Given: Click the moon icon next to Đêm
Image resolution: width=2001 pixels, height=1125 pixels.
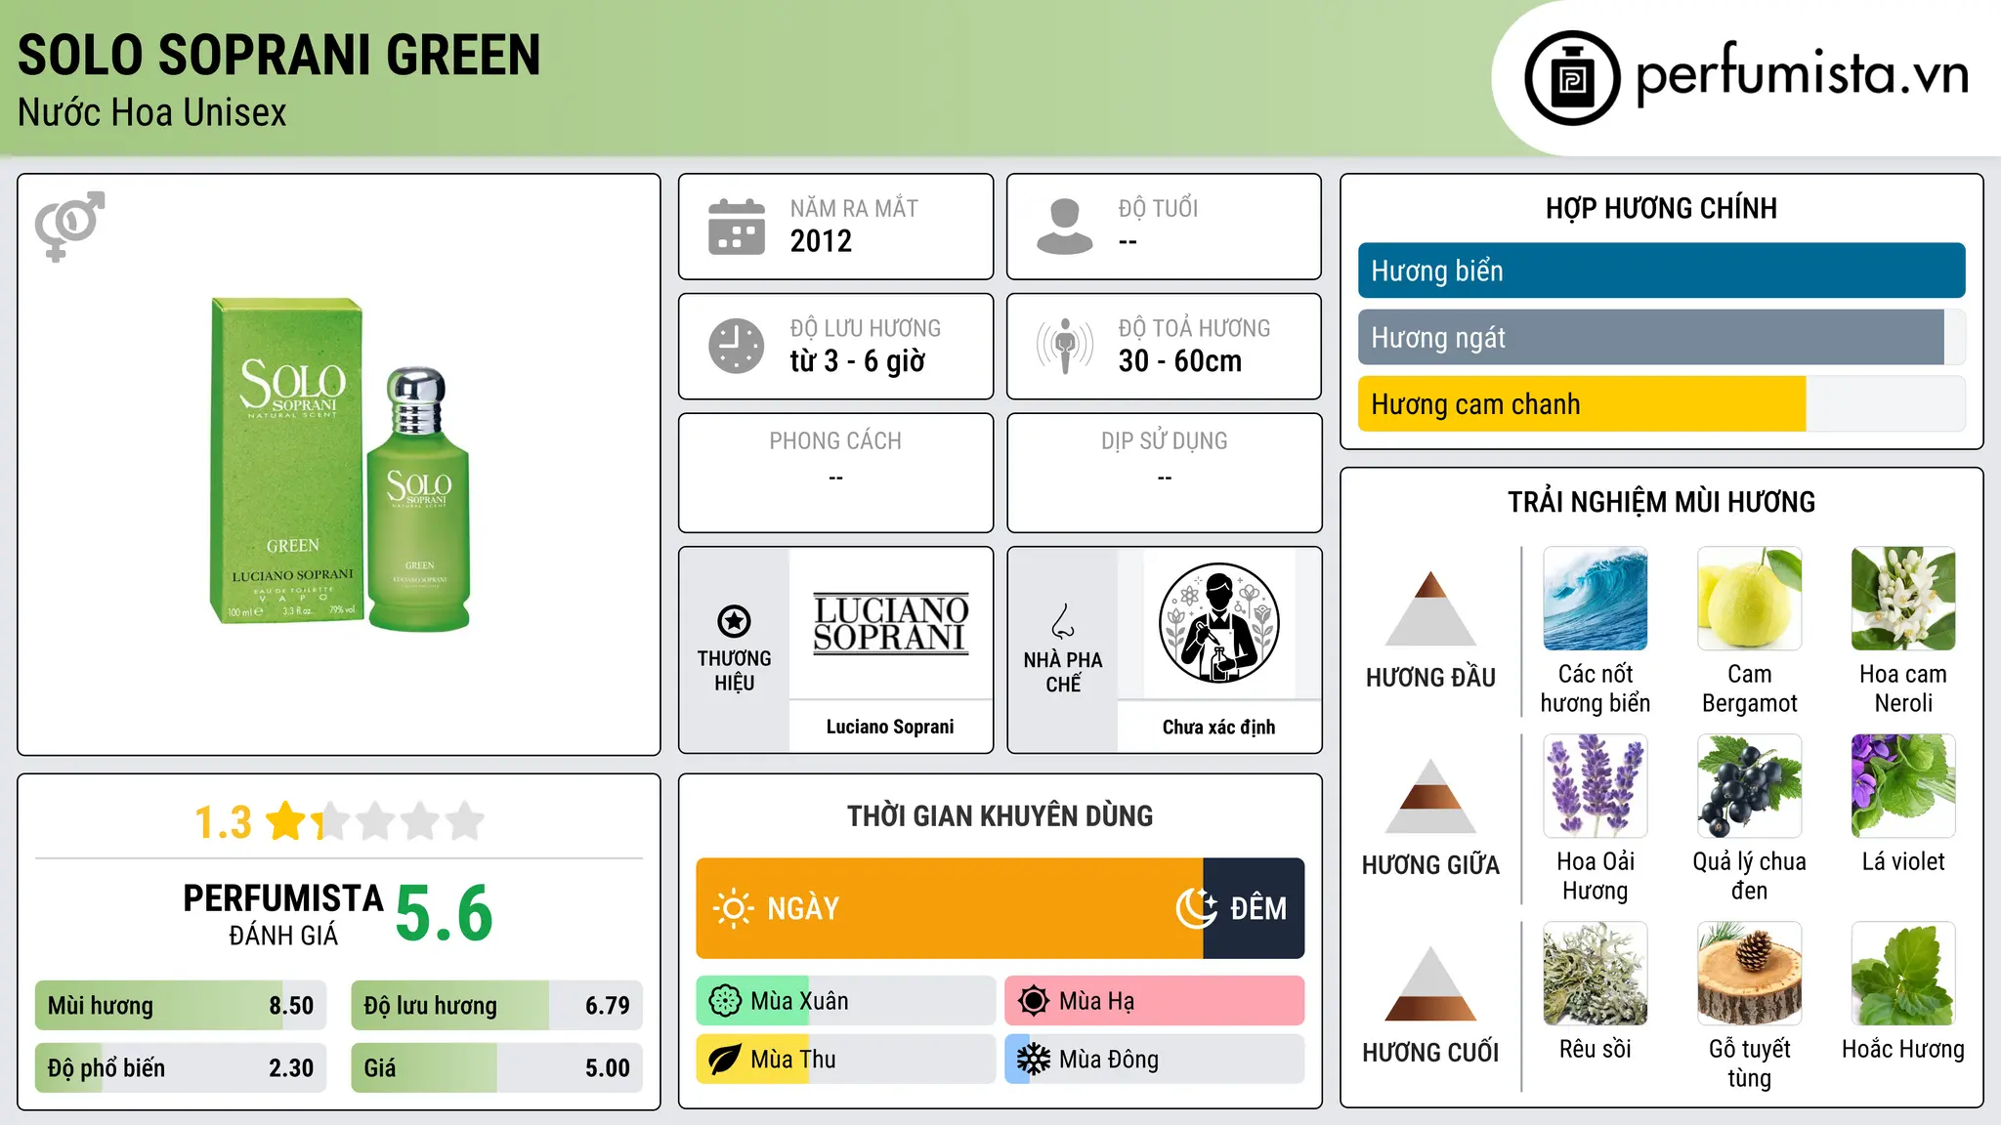Looking at the screenshot, I should [x=1197, y=908].
